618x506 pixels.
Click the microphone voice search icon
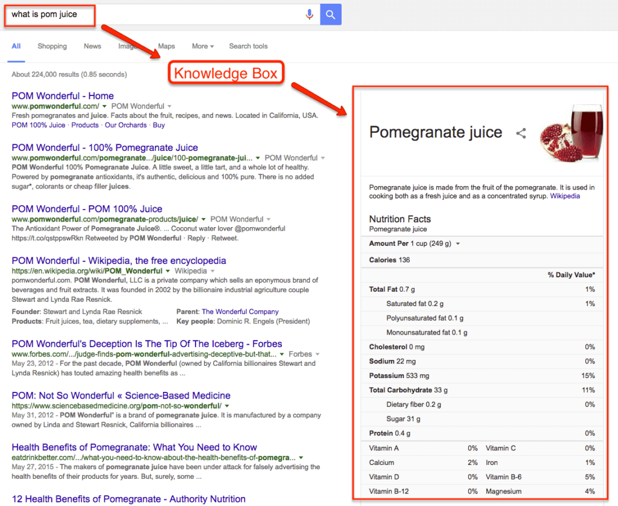coord(310,14)
